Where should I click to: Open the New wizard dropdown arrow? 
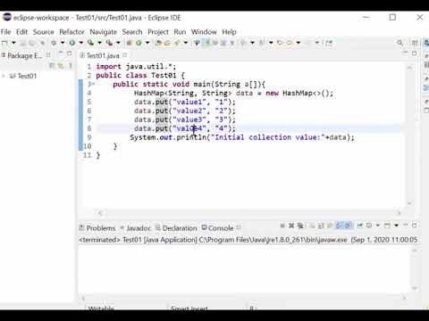click(13, 43)
